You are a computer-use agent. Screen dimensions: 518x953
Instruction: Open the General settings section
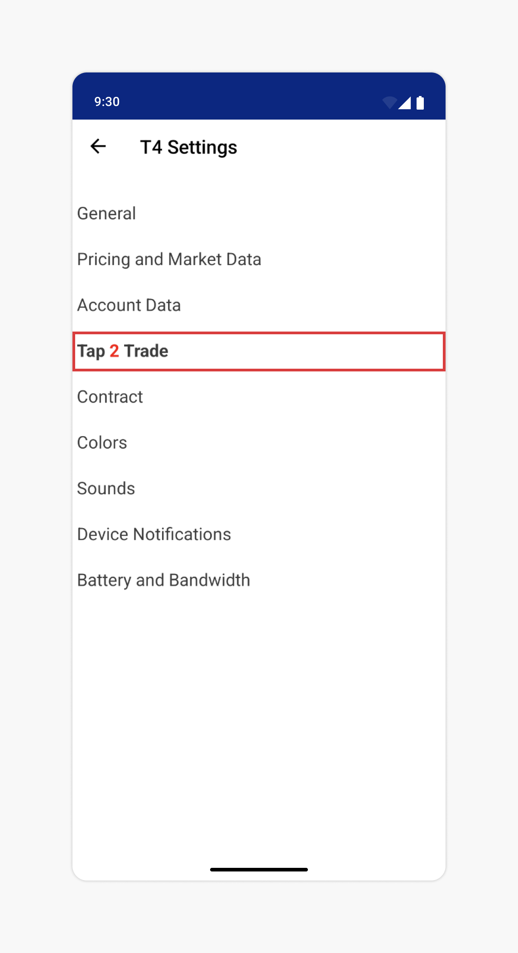pyautogui.click(x=106, y=213)
